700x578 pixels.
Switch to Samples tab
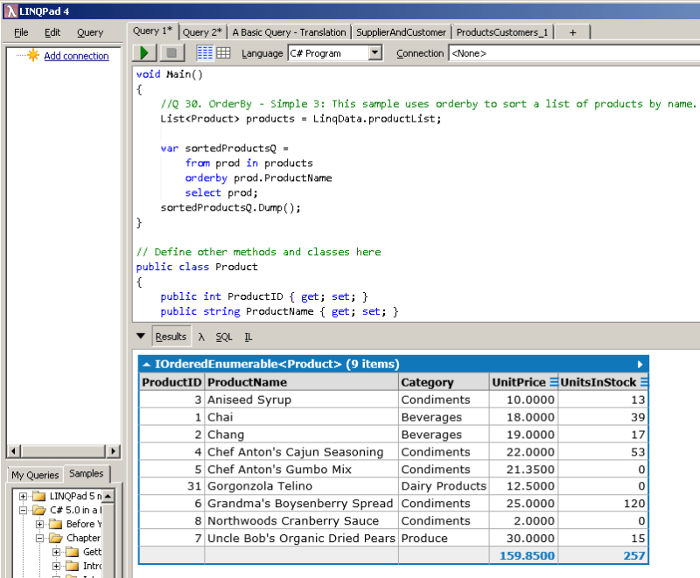pos(86,473)
